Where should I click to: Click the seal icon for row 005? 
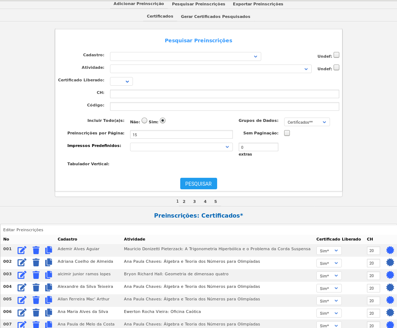tap(390, 300)
